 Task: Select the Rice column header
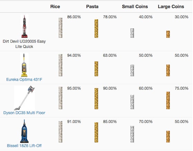pos(55,7)
